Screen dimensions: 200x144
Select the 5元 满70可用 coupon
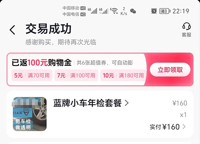32,75
